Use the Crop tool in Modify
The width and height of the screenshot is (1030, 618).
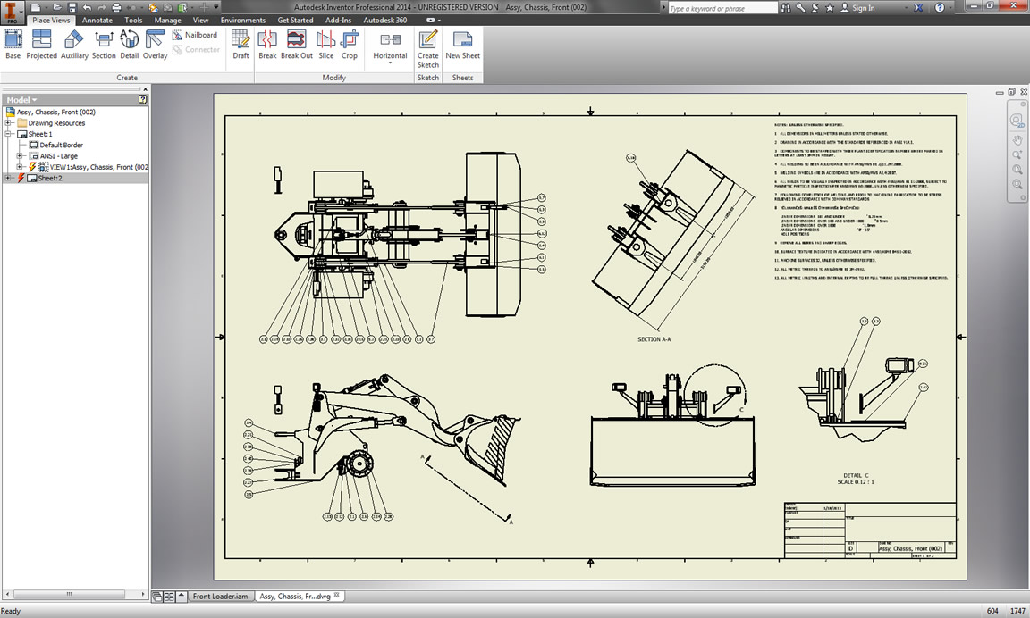tap(349, 45)
